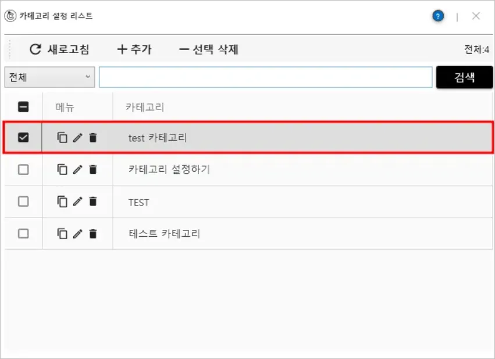Image resolution: width=495 pixels, height=359 pixels.
Task: Click pencil edit icon for test 카테고리
Action: pos(78,138)
